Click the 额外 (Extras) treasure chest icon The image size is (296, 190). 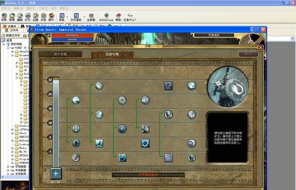51,17
